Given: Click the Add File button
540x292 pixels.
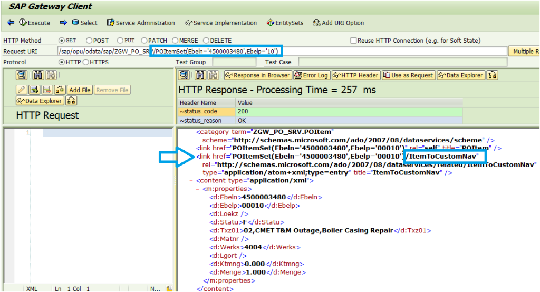Looking at the screenshot, I should (x=80, y=90).
